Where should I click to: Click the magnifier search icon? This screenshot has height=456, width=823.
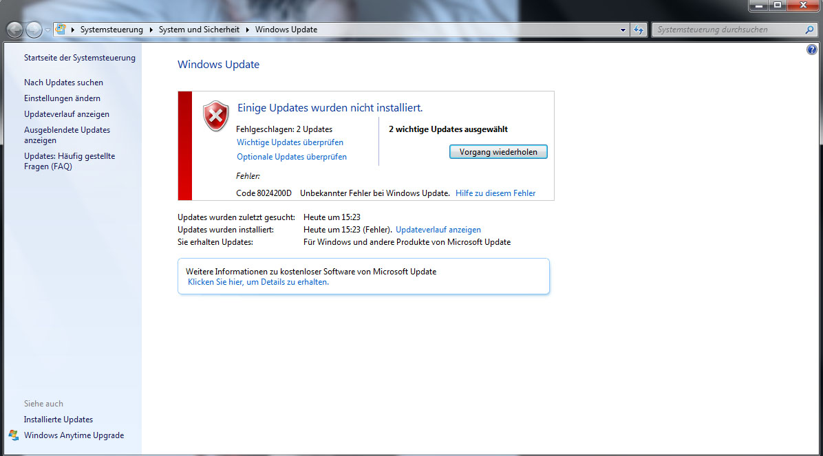coord(809,30)
